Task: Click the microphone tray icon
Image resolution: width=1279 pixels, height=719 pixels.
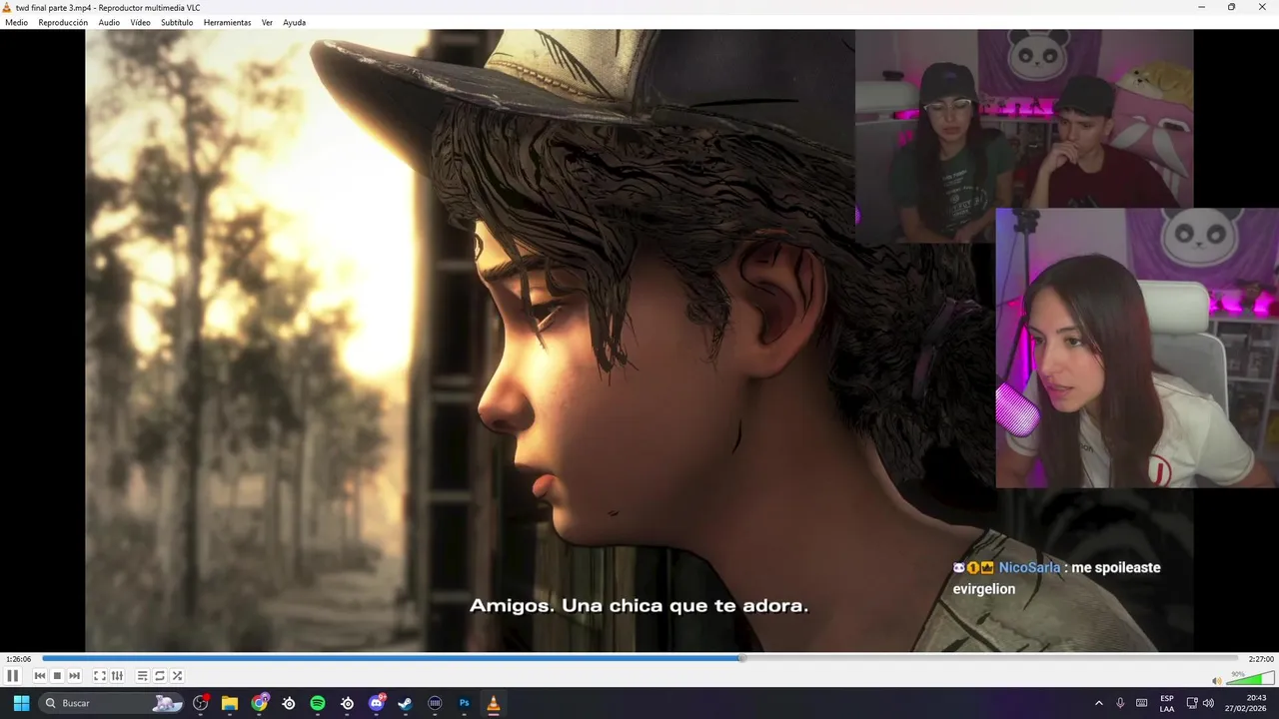Action: [x=1120, y=703]
